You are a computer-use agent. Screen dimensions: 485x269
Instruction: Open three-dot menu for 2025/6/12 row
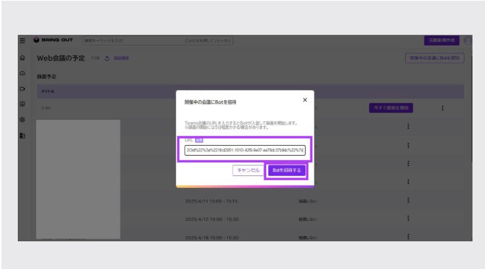409,218
